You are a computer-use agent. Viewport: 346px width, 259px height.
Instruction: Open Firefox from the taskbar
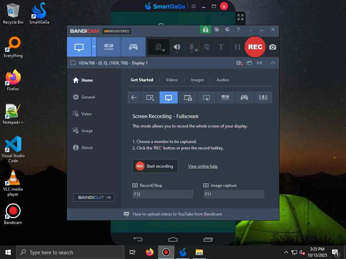pyautogui.click(x=150, y=252)
